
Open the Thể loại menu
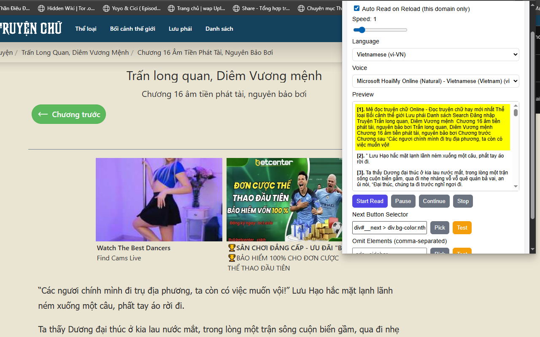[86, 29]
